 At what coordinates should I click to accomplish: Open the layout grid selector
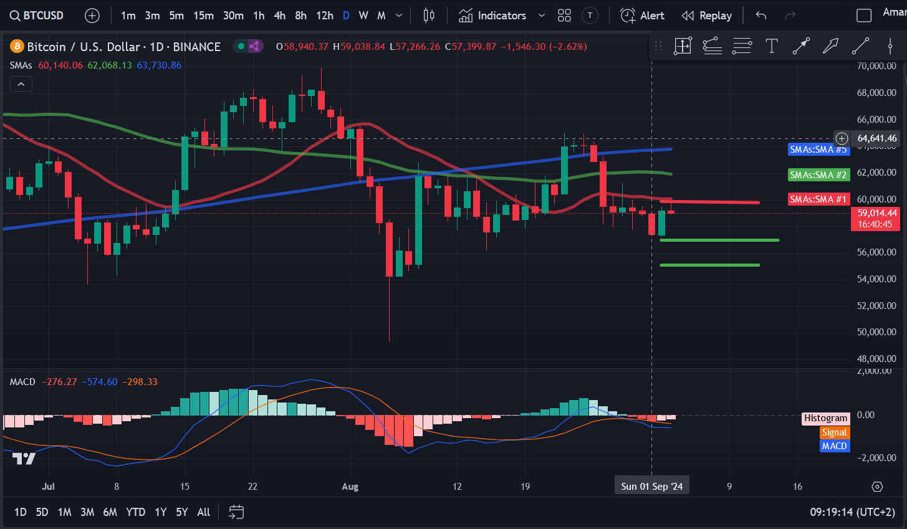coord(564,16)
